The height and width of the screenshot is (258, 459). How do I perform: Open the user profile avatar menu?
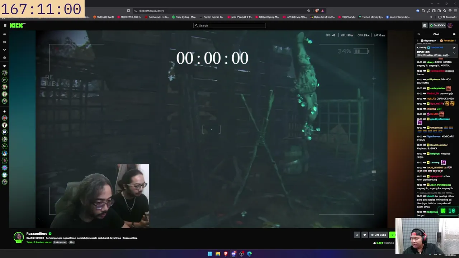pos(450,25)
